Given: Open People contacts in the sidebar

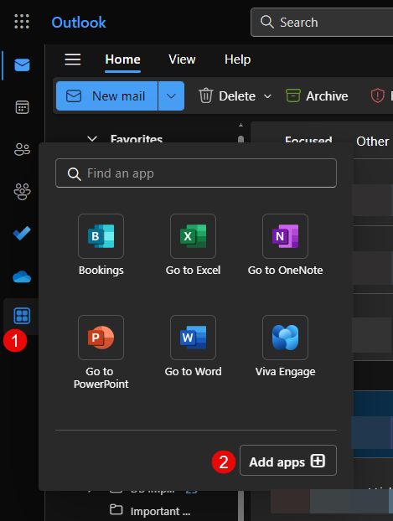Looking at the screenshot, I should pyautogui.click(x=23, y=150).
